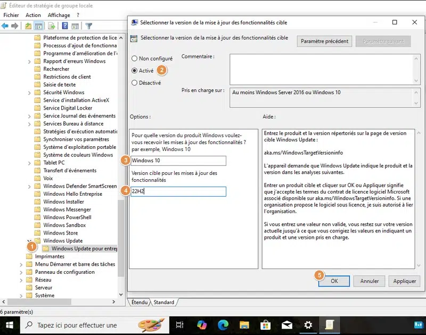The height and width of the screenshot is (335, 426).
Task: Click the Back arrow toolbar icon
Action: click(x=5, y=26)
